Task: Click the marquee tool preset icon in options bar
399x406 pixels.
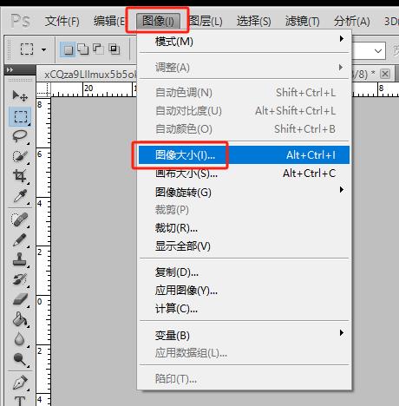Action: pos(27,49)
